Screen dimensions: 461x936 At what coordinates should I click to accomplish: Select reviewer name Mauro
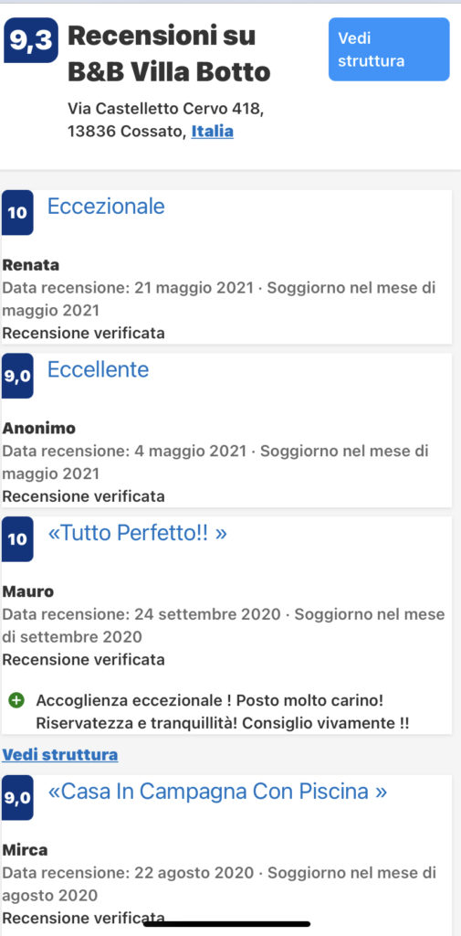(x=28, y=591)
